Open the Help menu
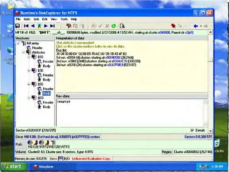The width and height of the screenshot is (229, 172). tap(74, 19)
